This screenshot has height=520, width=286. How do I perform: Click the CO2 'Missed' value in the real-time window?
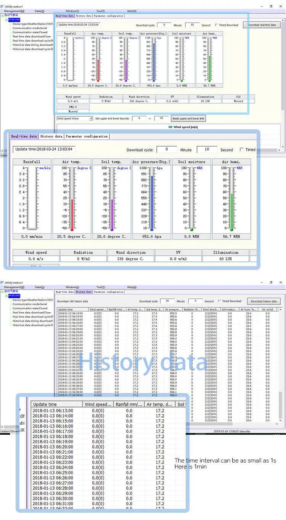[x=238, y=101]
